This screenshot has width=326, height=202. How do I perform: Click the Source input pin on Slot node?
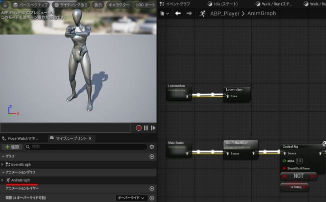coord(228,153)
